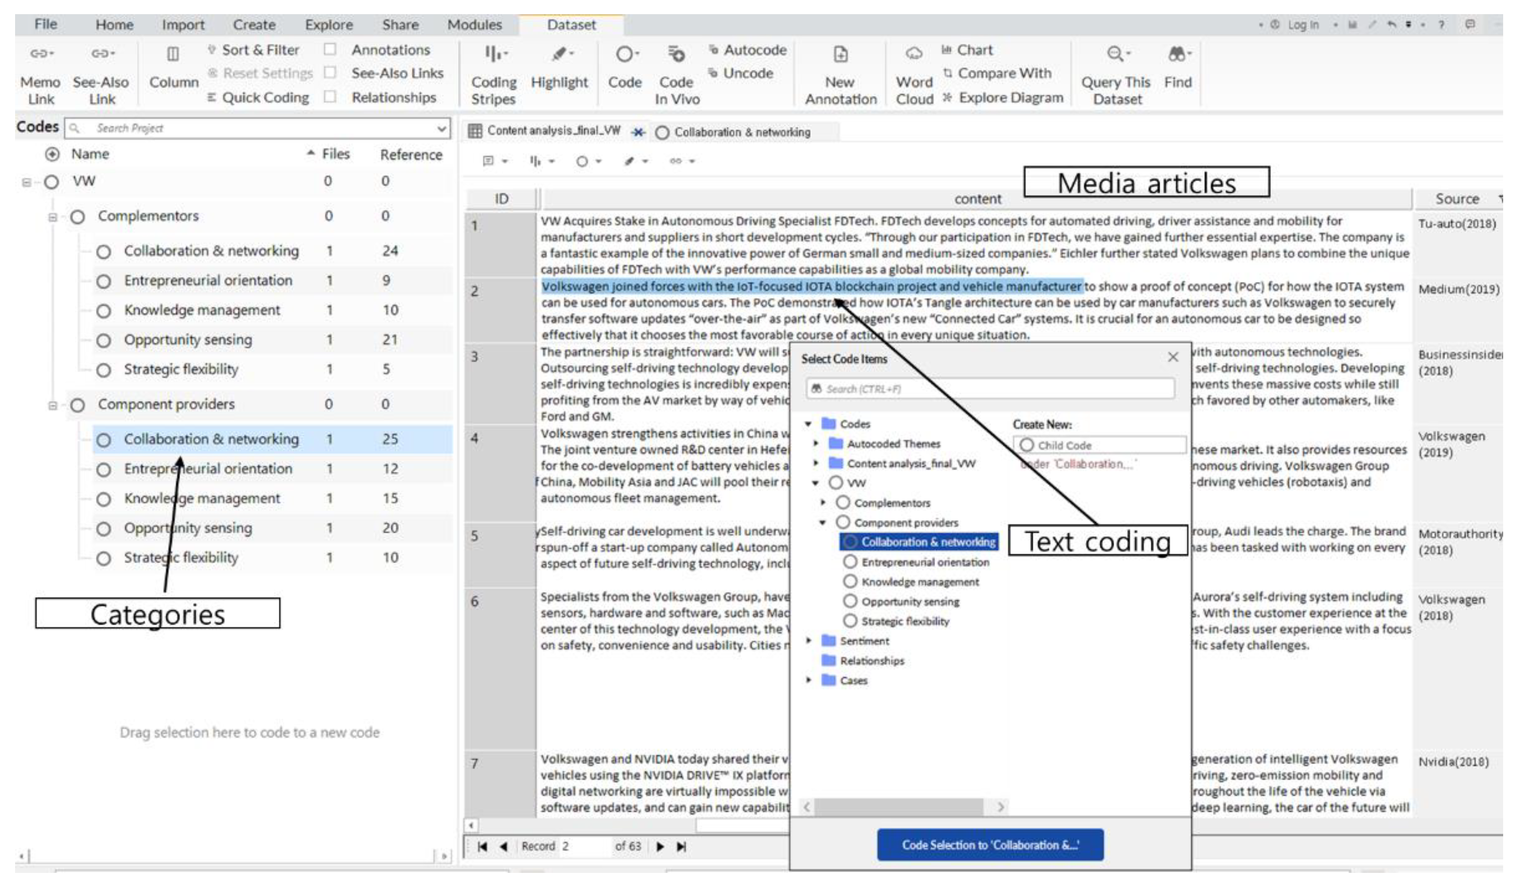Collapse the Complementors node in Codes panel
Screen dimensions: 1526x893
(x=53, y=217)
